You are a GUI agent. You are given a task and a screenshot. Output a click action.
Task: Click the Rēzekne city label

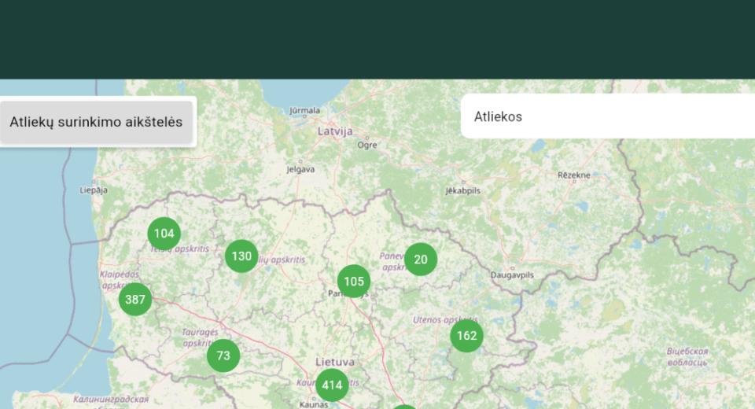(x=573, y=175)
